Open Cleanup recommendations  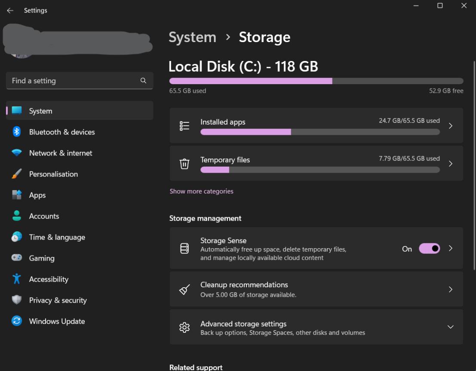pos(316,289)
